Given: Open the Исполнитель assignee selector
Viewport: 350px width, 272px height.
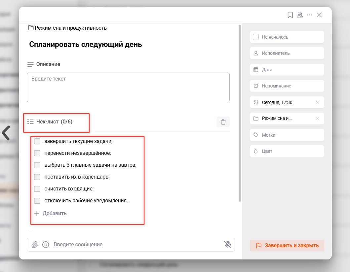Looking at the screenshot, I should (287, 53).
